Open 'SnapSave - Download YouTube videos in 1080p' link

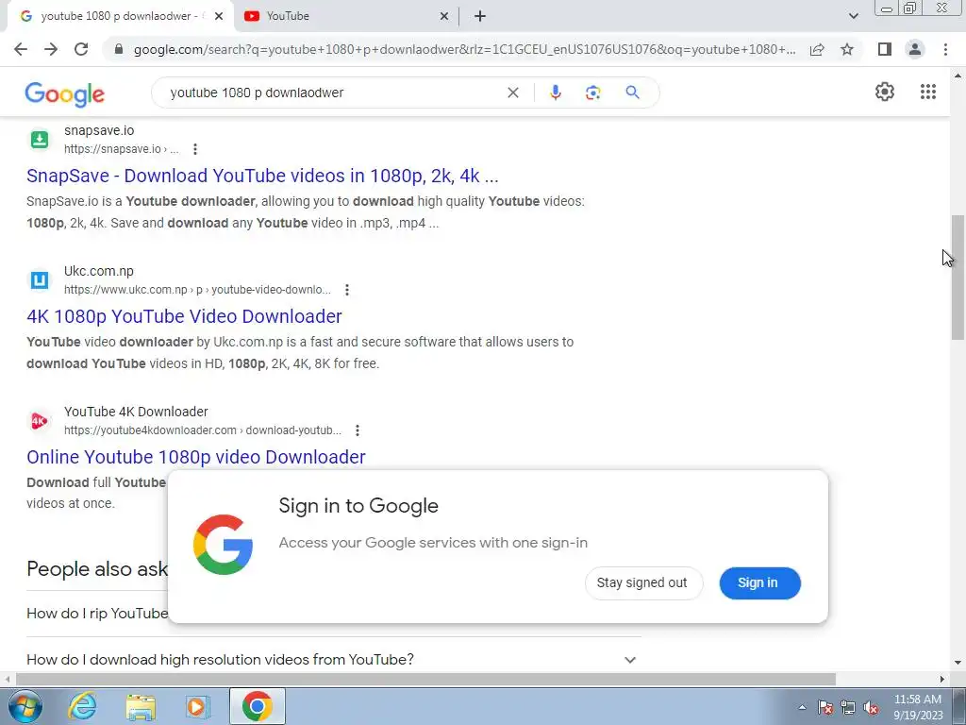pyautogui.click(x=262, y=177)
